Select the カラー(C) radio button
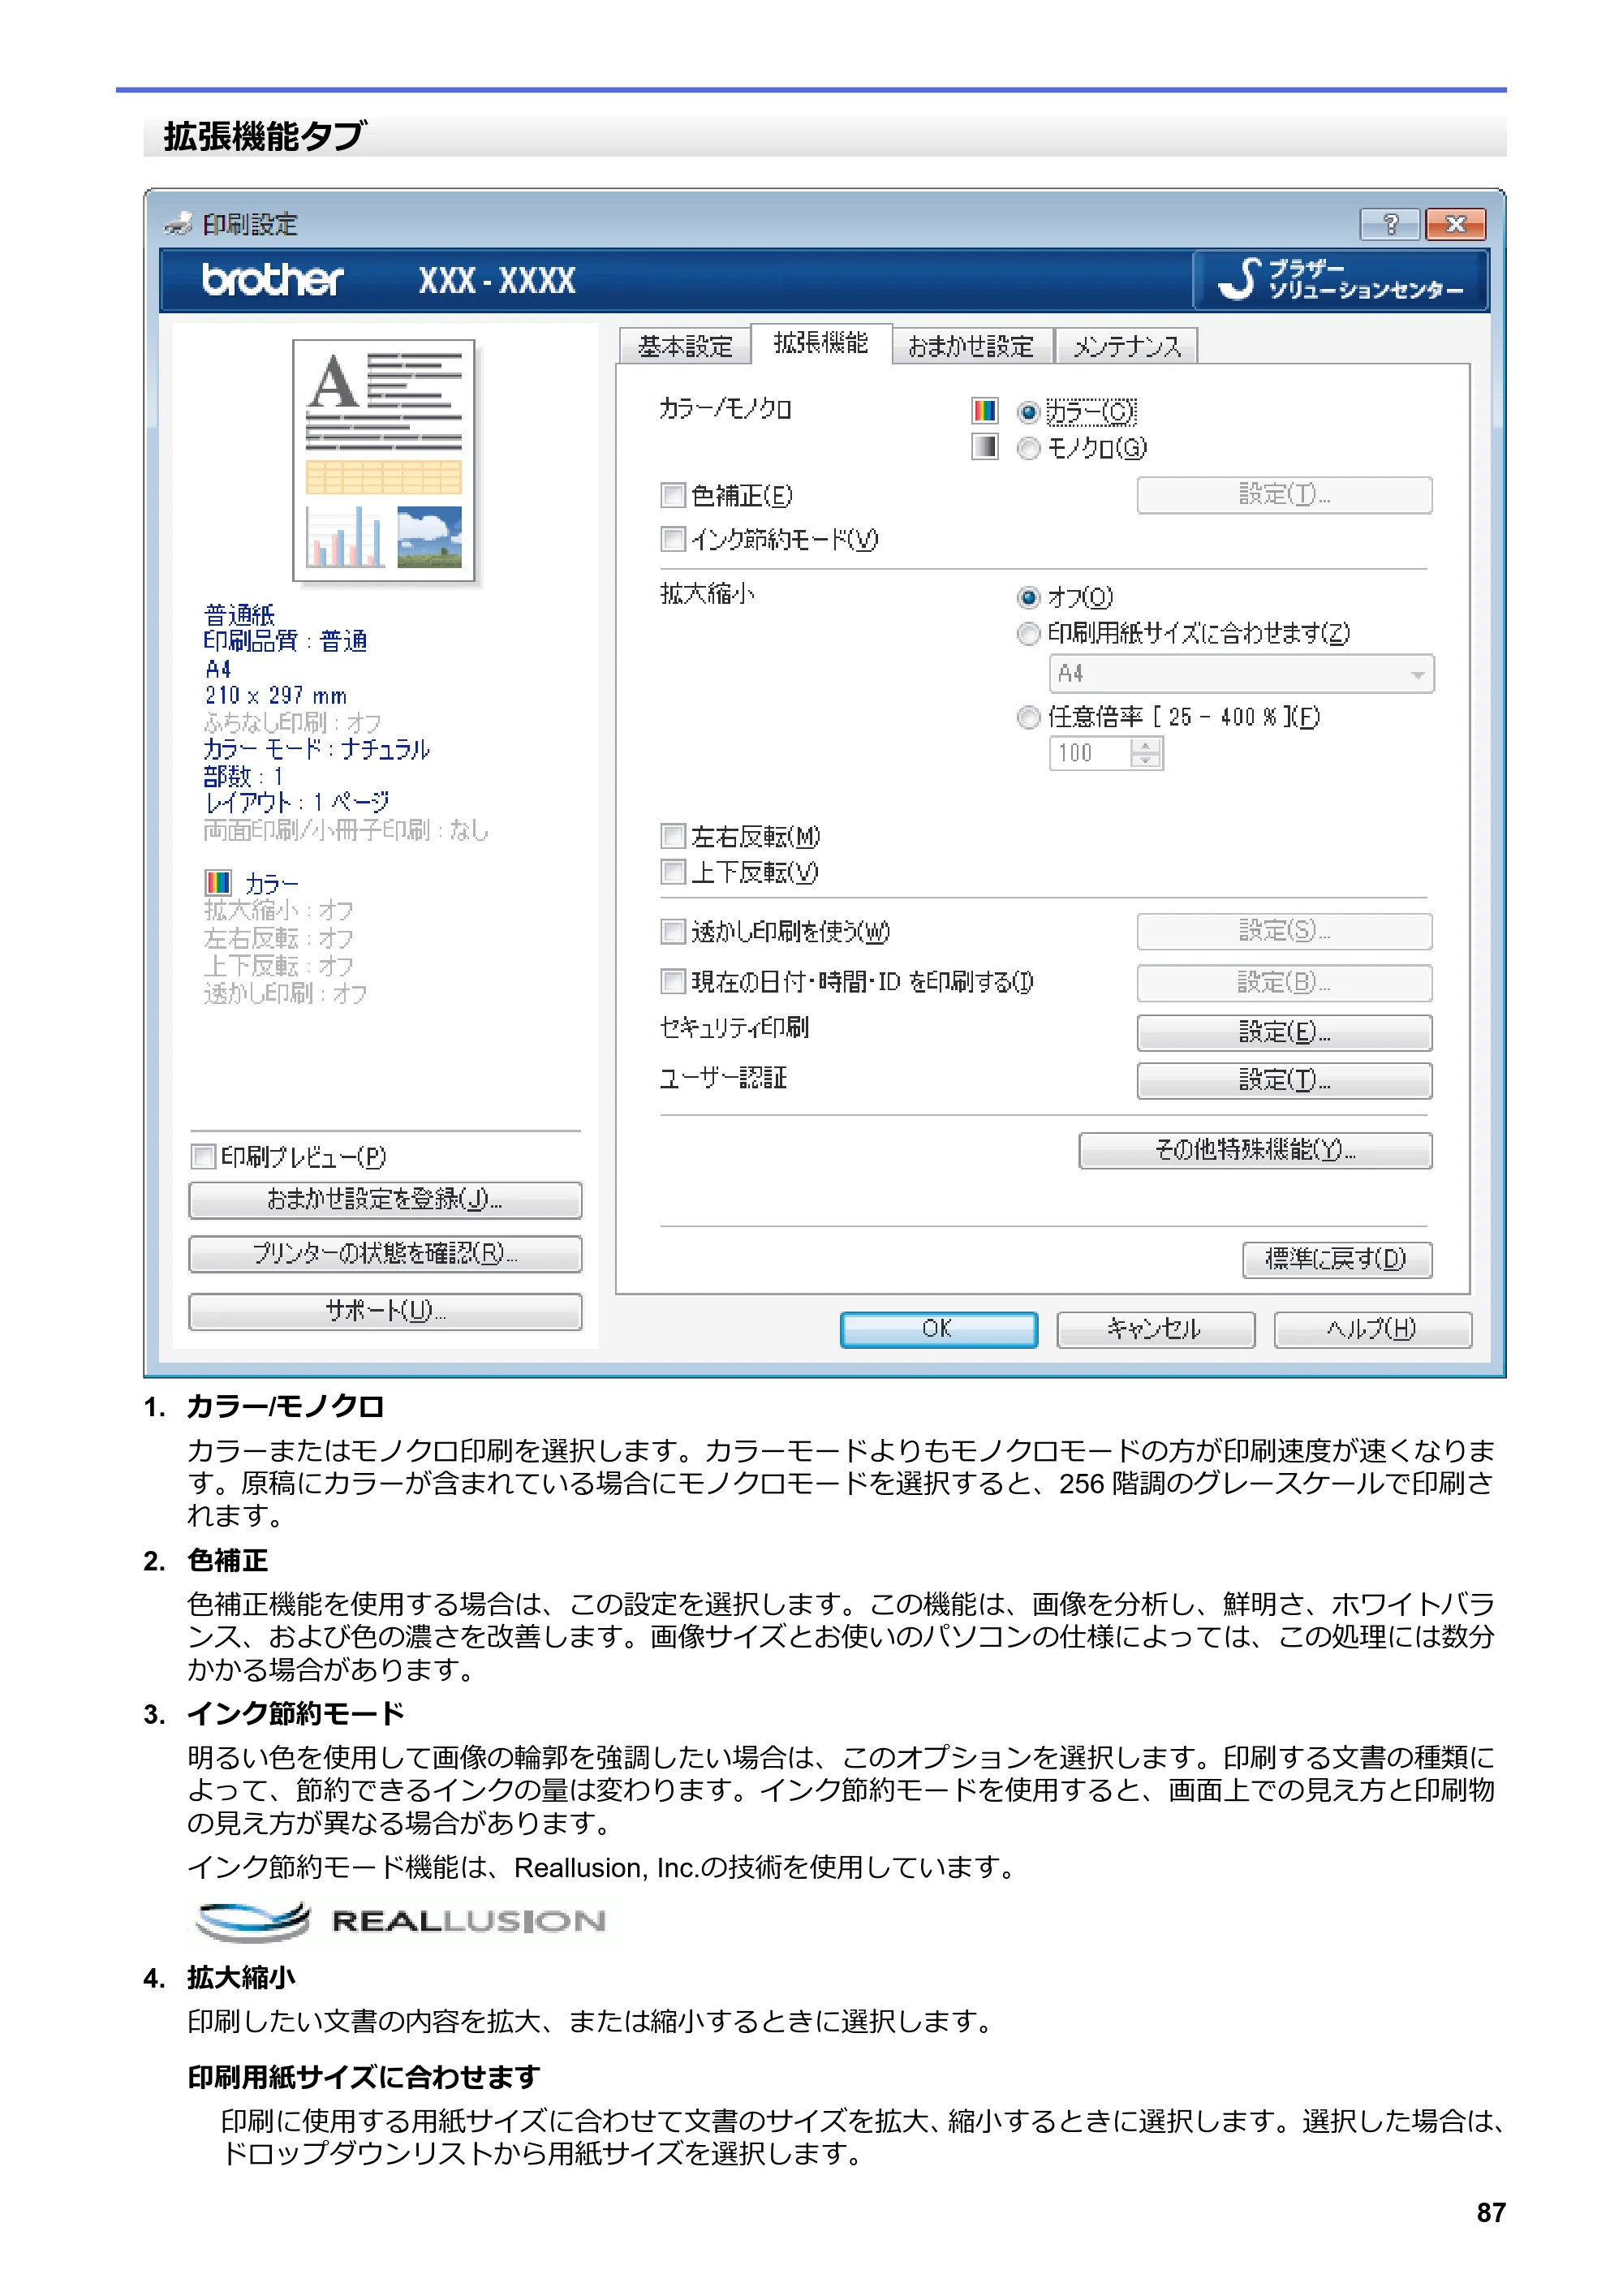The image size is (1623, 2296). (x=1028, y=412)
